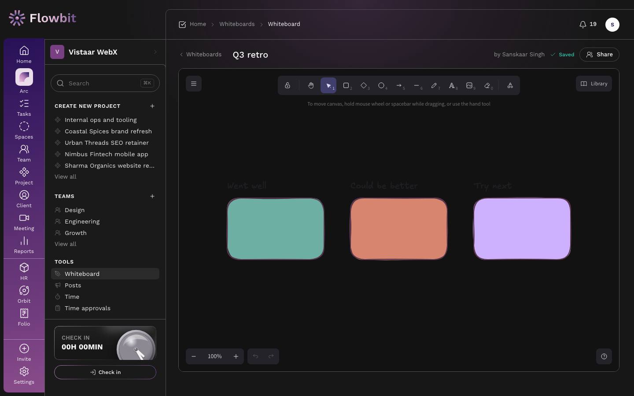Select the Text tool
This screenshot has width=634, height=396.
tap(452, 85)
